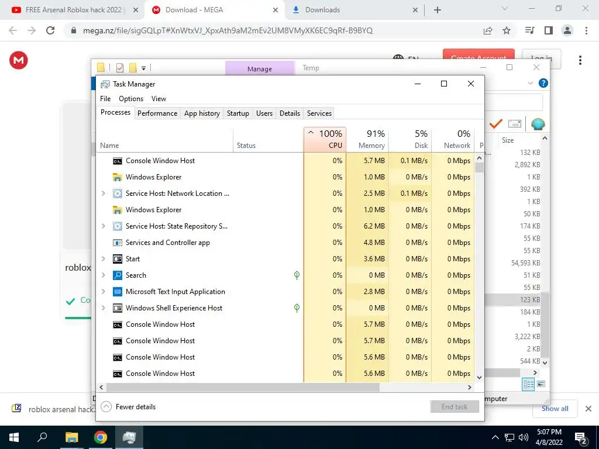
Task: Select FREE Arsenal Roblox hack YouTube tab
Action: click(x=73, y=10)
